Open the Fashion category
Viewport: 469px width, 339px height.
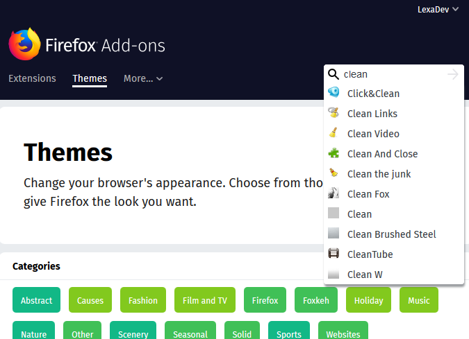pos(143,300)
